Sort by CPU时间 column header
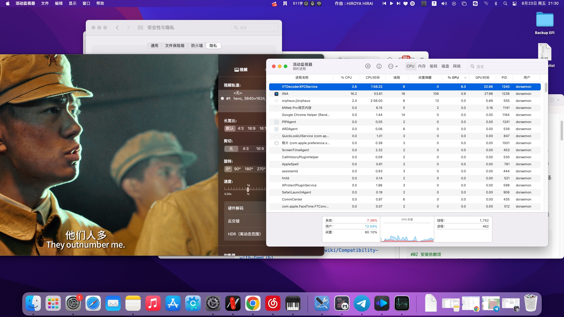 click(x=372, y=77)
